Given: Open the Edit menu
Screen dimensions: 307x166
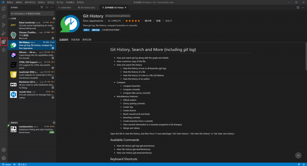Looking at the screenshot, I should (19, 2).
